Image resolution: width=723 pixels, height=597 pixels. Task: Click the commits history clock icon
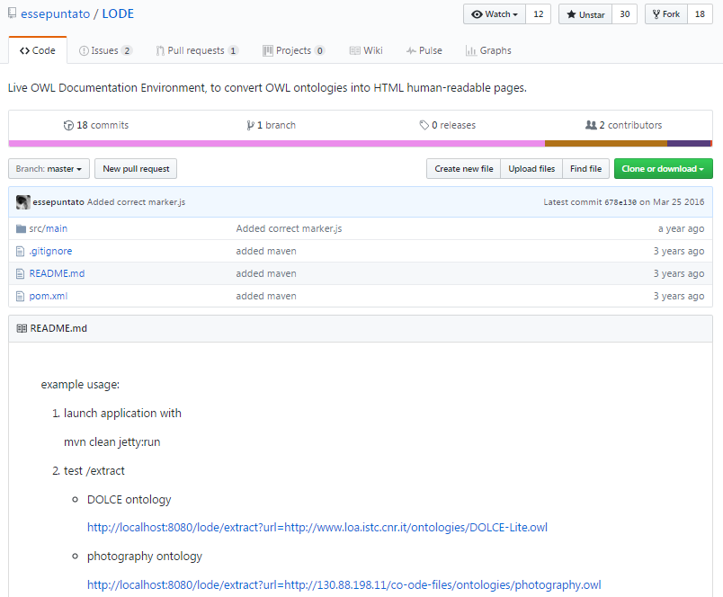[x=68, y=125]
